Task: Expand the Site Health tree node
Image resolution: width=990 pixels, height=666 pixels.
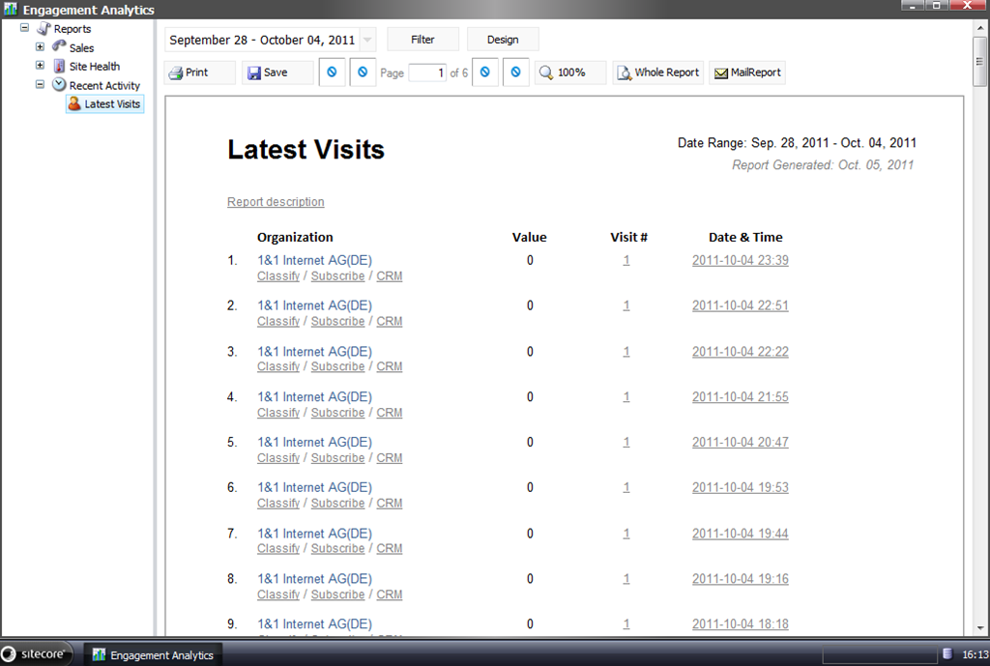Action: click(x=40, y=66)
